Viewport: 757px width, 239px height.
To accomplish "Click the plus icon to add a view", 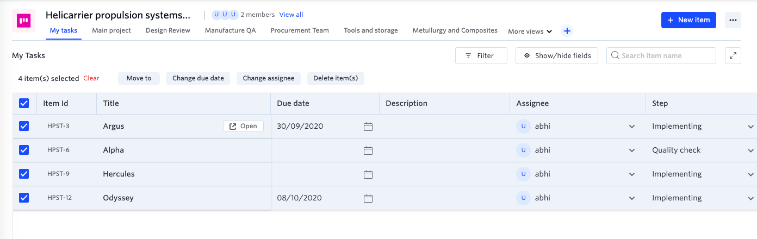I will point(567,31).
